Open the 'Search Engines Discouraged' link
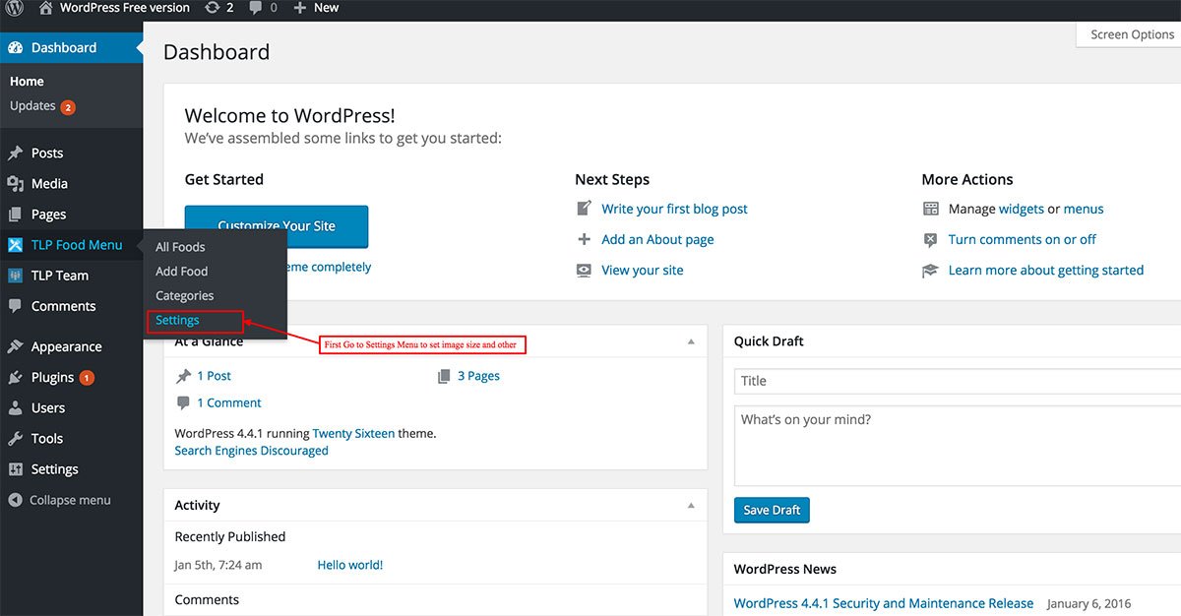 point(251,451)
